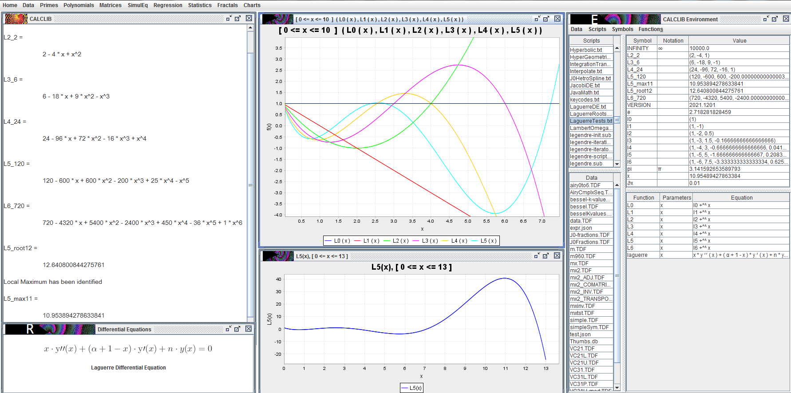Iconify the Differential Equations window
This screenshot has height=393, width=791.
point(229,329)
